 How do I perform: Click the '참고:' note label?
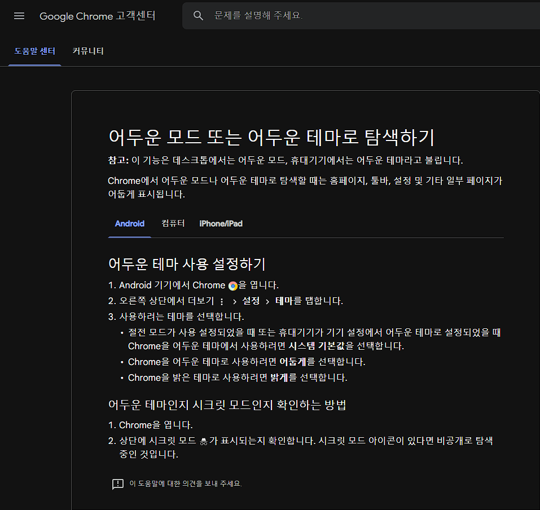[x=118, y=160]
